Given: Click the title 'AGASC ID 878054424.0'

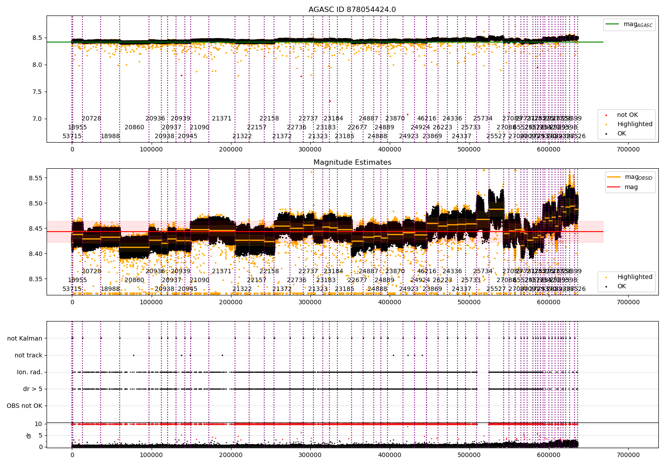Looking at the screenshot, I should [x=352, y=10].
